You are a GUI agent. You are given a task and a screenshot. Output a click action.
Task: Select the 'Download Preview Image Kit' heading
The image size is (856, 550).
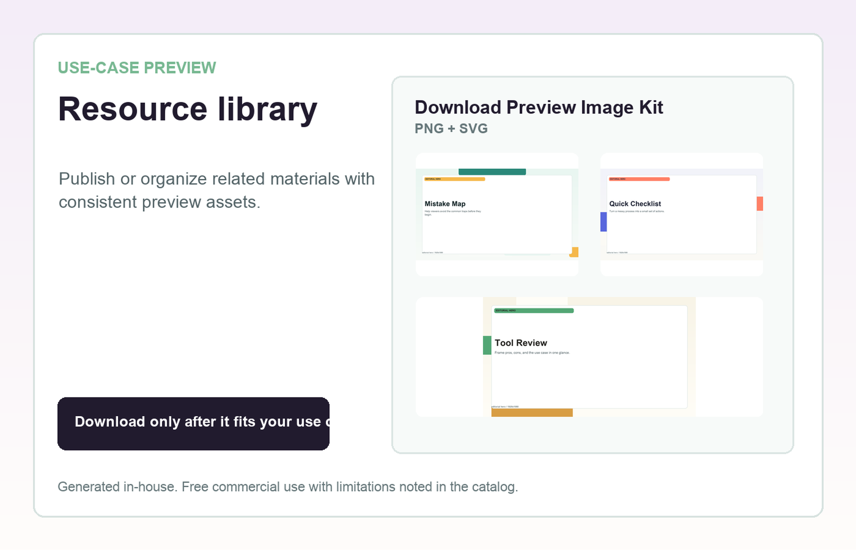point(539,107)
